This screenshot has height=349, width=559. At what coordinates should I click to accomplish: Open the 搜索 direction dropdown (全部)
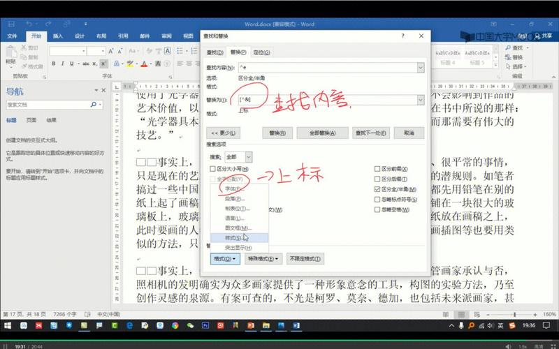[249, 157]
